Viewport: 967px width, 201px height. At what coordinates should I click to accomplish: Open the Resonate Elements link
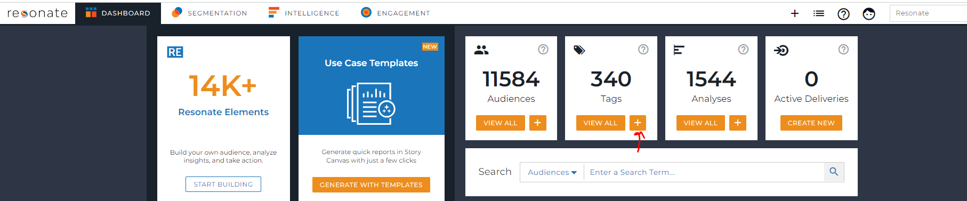(x=223, y=112)
